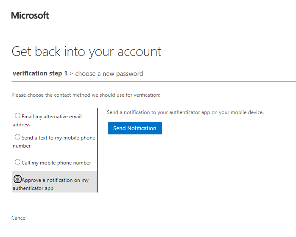
Task: Click the Microsoft logo
Action: point(30,16)
